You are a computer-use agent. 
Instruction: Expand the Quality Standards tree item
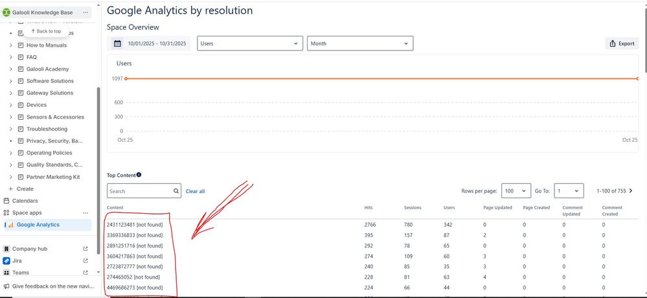click(x=11, y=165)
